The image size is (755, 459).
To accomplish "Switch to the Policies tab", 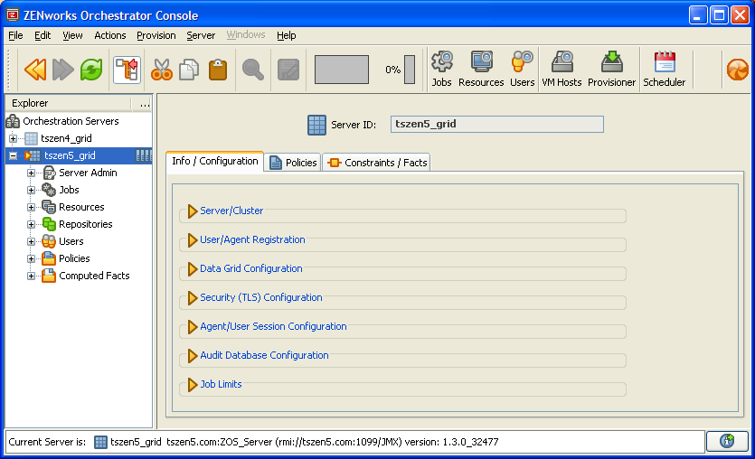I will point(293,162).
